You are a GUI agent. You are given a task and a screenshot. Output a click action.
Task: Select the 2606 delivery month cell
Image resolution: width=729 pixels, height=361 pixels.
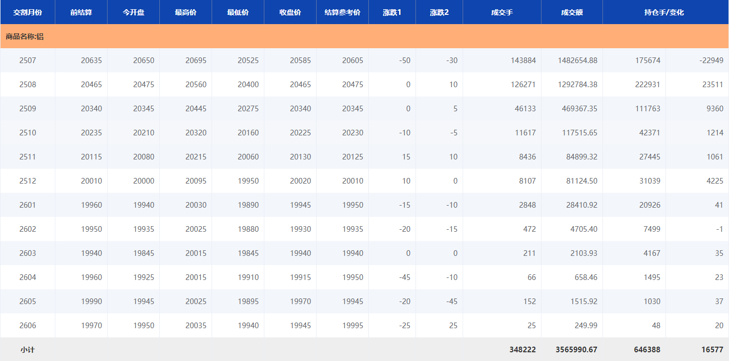tap(28, 326)
